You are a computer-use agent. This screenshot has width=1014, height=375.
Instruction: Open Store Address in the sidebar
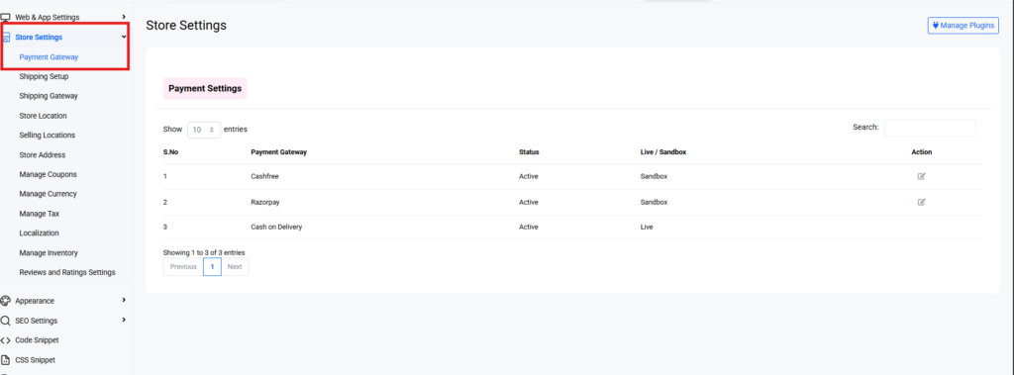(x=42, y=155)
